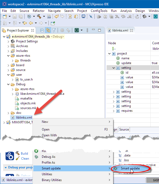Toggle Link with Editor in Project Explorer
The image size is (159, 184).
[x=48, y=30]
